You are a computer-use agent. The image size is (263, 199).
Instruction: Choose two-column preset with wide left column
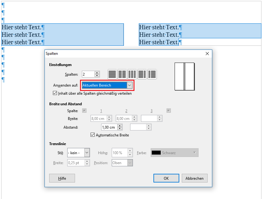142,74
